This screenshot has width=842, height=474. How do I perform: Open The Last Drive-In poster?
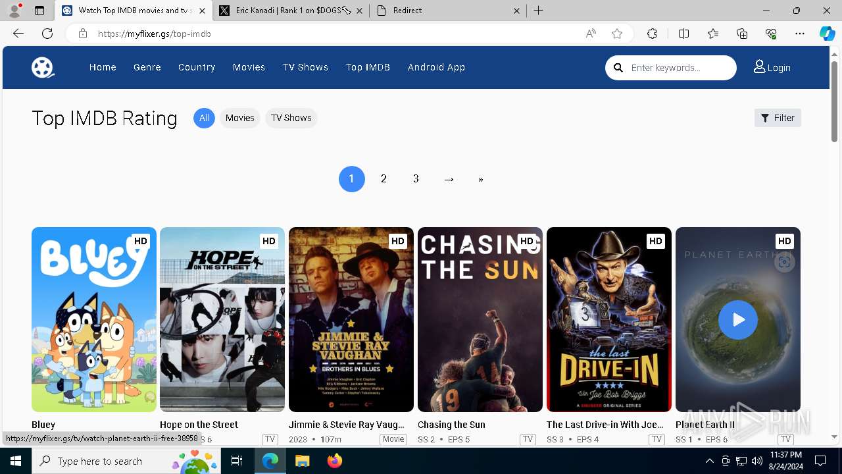609,319
